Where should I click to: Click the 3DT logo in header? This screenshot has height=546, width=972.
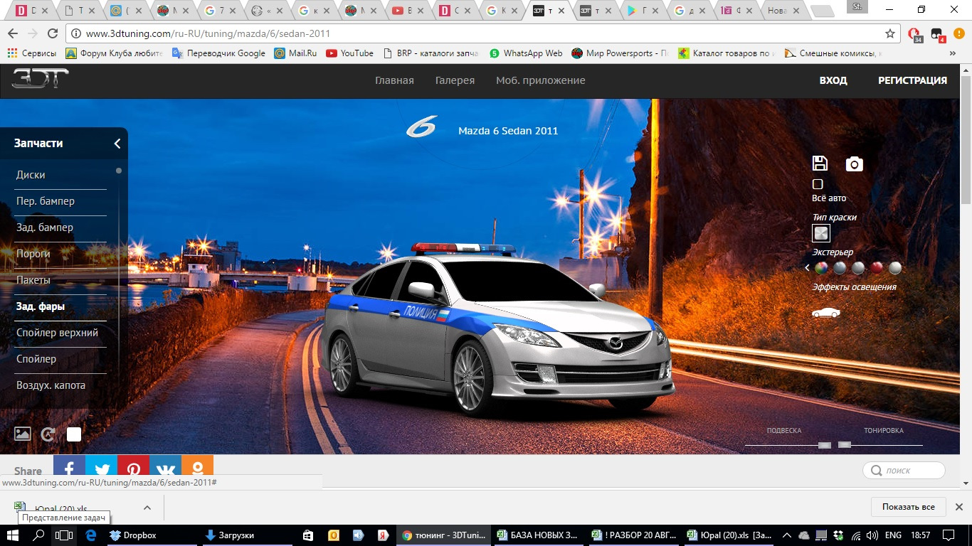coord(40,80)
